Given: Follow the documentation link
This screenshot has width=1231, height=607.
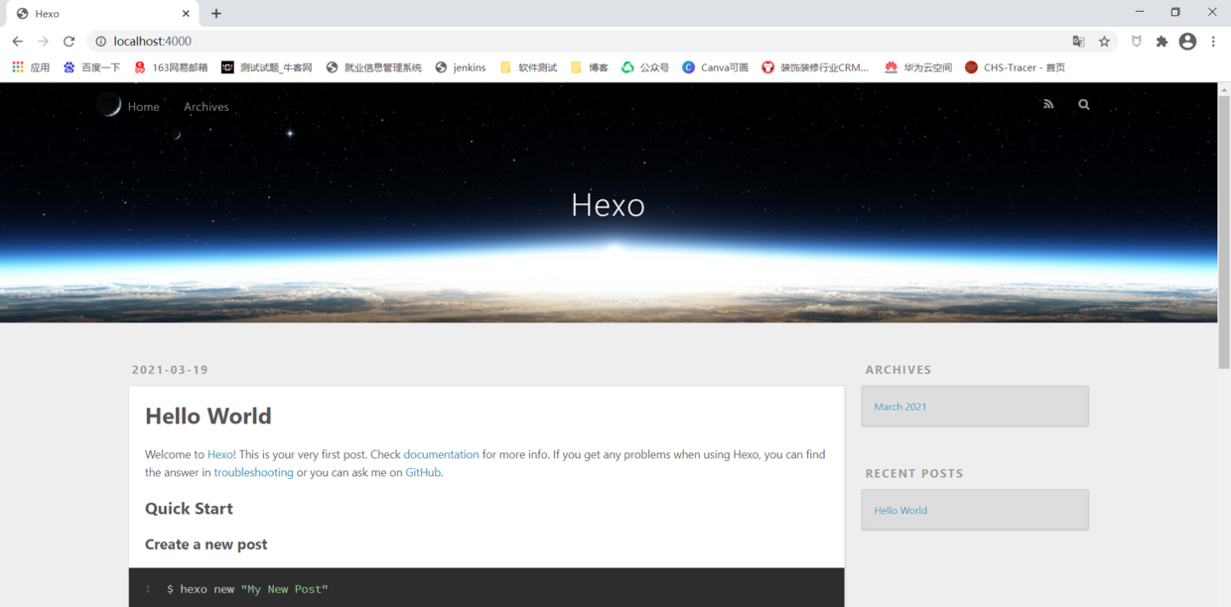Looking at the screenshot, I should coord(441,454).
